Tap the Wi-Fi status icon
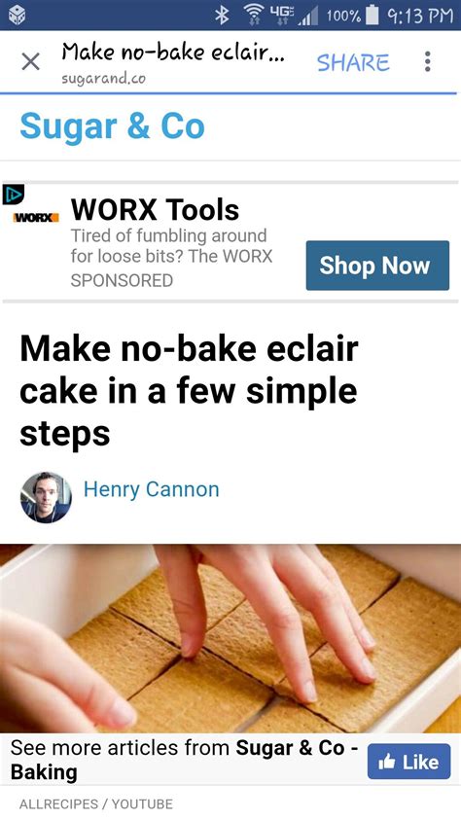This screenshot has width=461, height=819. coord(252,16)
